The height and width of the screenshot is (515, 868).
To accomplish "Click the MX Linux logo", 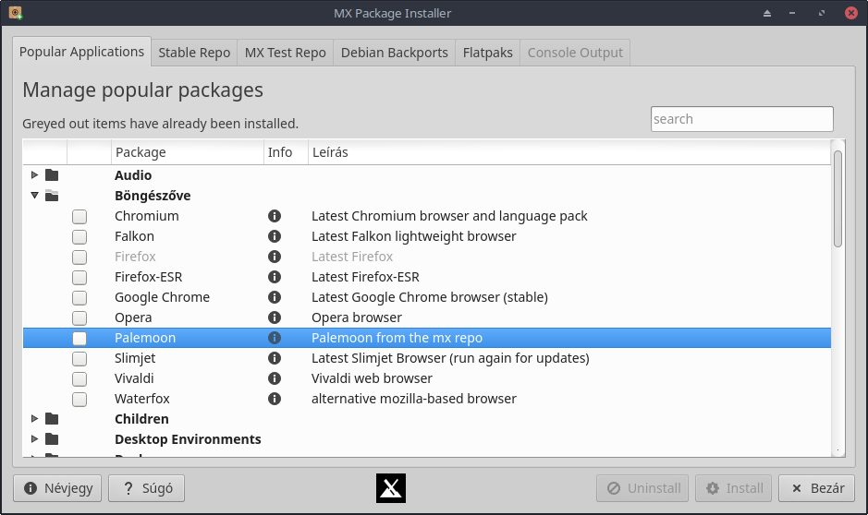I will pos(391,488).
